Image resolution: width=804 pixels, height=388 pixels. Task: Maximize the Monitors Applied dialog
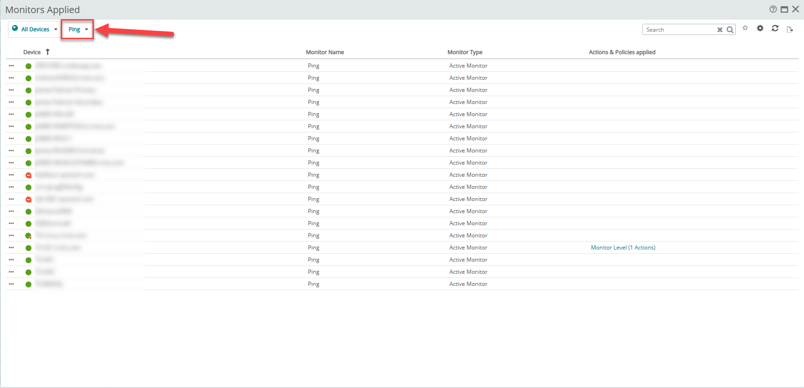784,9
